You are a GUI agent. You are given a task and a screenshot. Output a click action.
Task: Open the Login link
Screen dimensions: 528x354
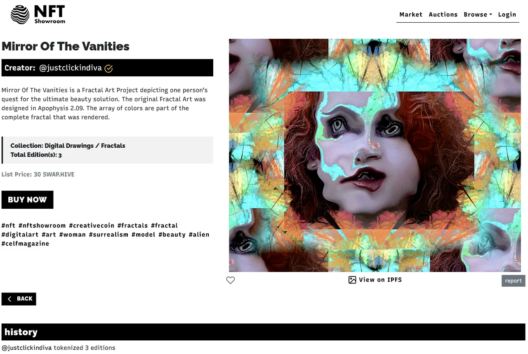(507, 14)
